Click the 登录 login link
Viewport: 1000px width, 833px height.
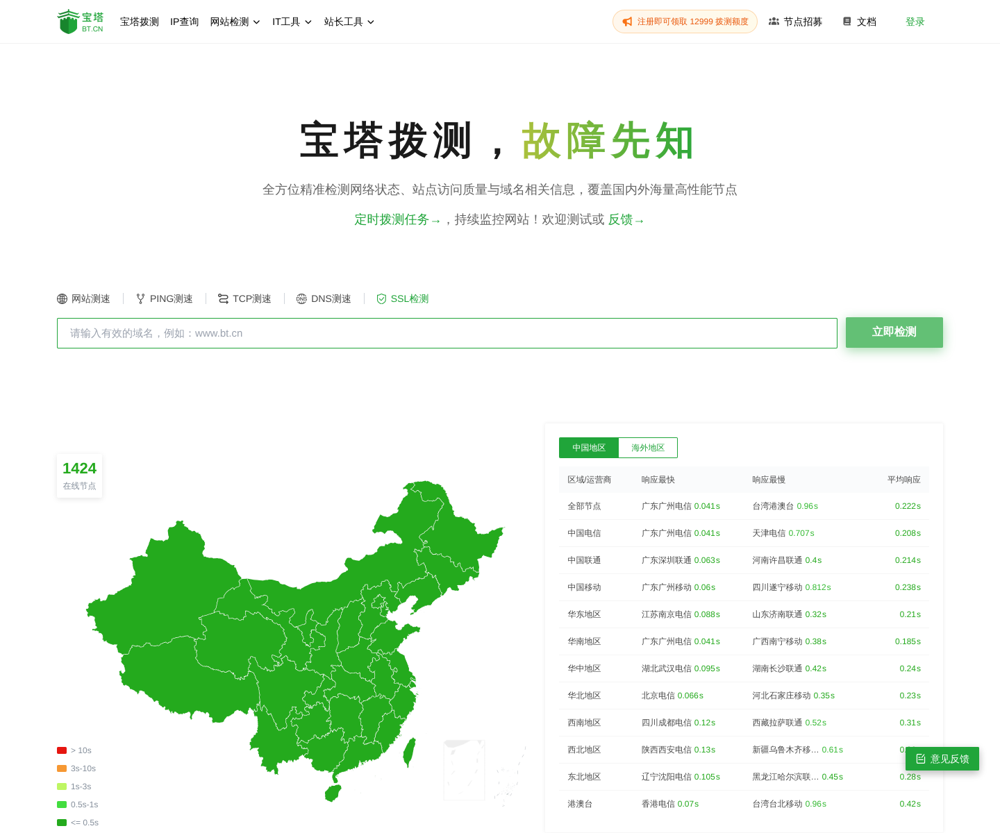point(915,22)
